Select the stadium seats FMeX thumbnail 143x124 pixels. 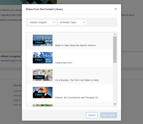pos(42,41)
